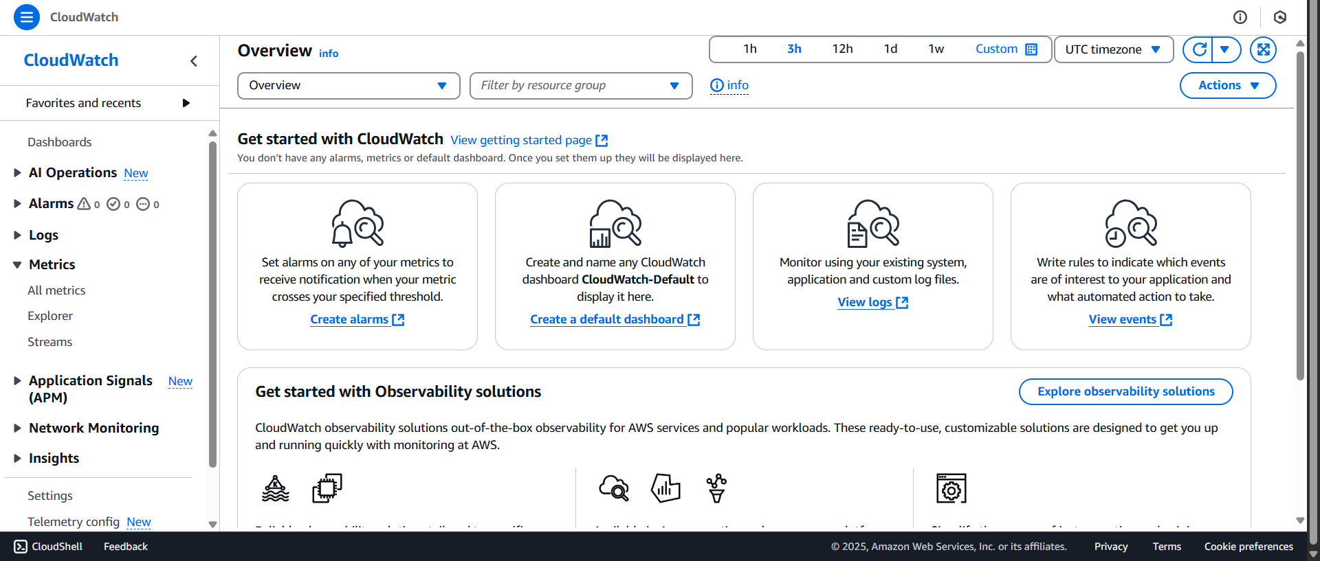
Task: Select the 1h time range
Action: click(749, 49)
